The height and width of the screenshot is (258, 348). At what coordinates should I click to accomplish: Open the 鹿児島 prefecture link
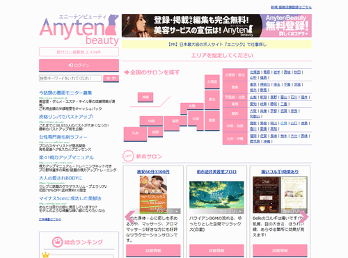pos(255,141)
